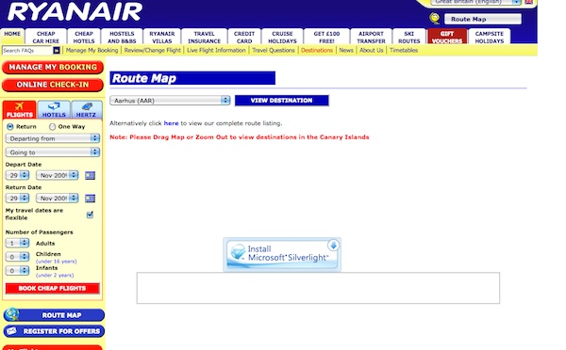The height and width of the screenshot is (350, 566).
Task: Open the return day dropdown
Action: click(x=17, y=199)
